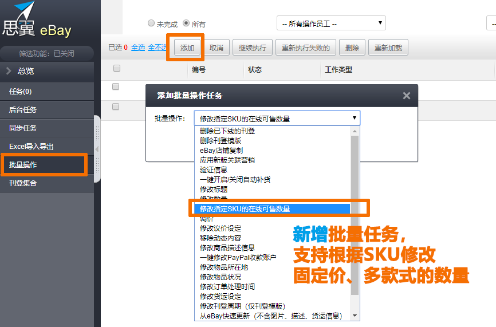The width and height of the screenshot is (496, 327).
Task: Click the 继续执行 button
Action: [253, 48]
